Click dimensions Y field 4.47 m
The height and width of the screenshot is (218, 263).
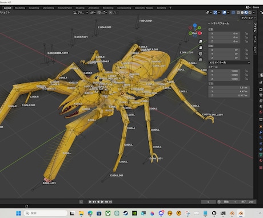pos(229,91)
